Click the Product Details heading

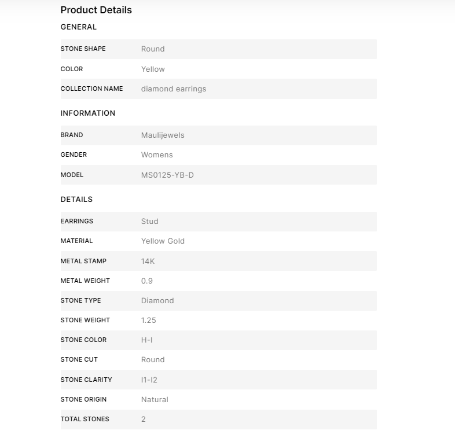pyautogui.click(x=96, y=10)
